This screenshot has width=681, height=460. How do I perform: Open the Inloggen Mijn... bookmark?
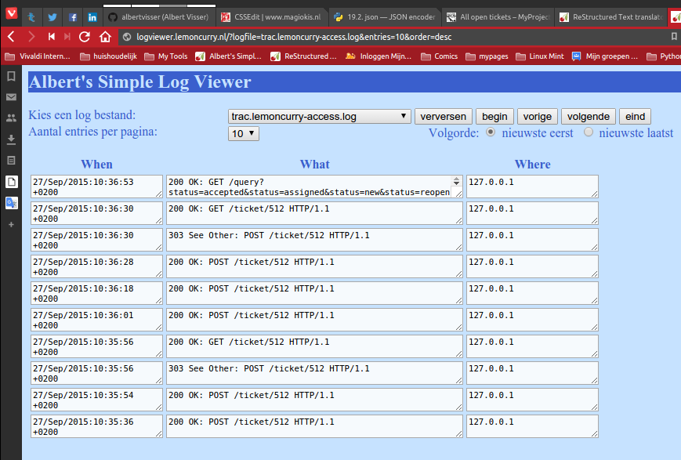click(379, 56)
